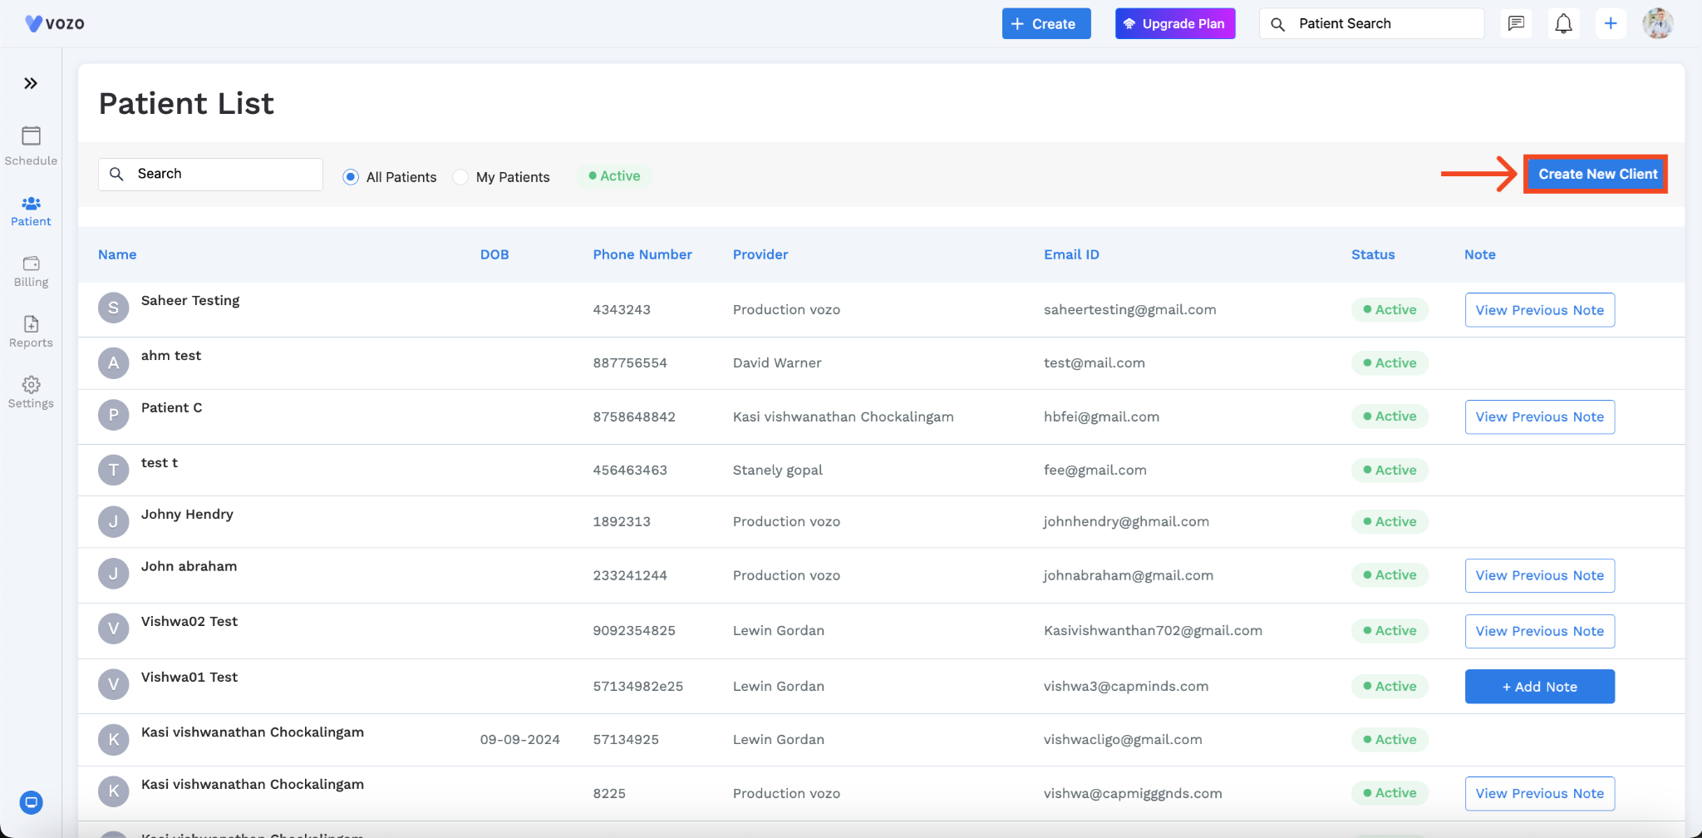Open John abraham patient name
Viewport: 1702px width, 838px height.
pyautogui.click(x=189, y=566)
